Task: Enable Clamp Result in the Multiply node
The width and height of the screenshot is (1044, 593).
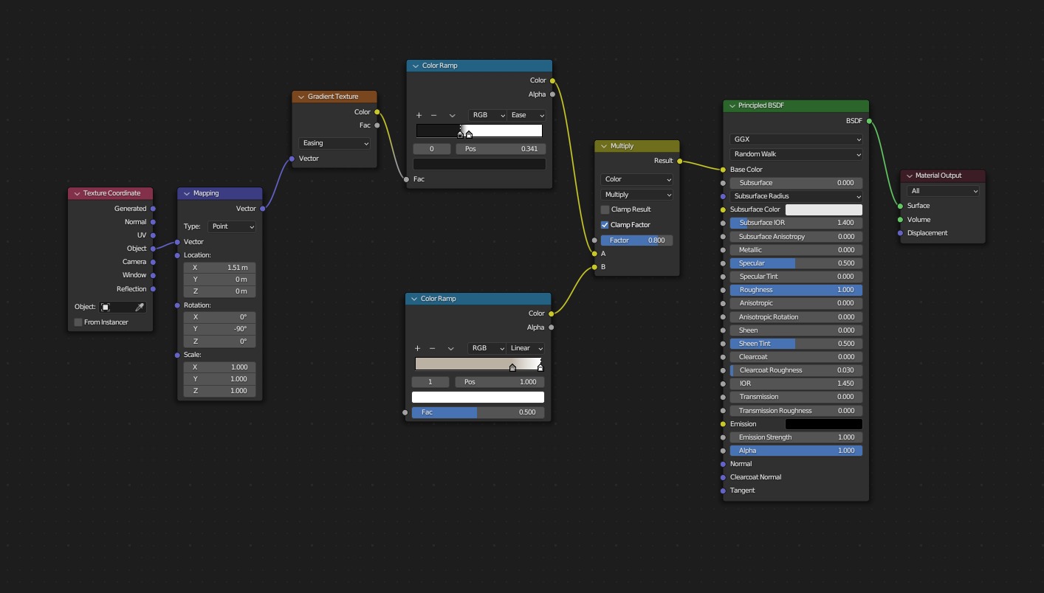Action: click(605, 209)
